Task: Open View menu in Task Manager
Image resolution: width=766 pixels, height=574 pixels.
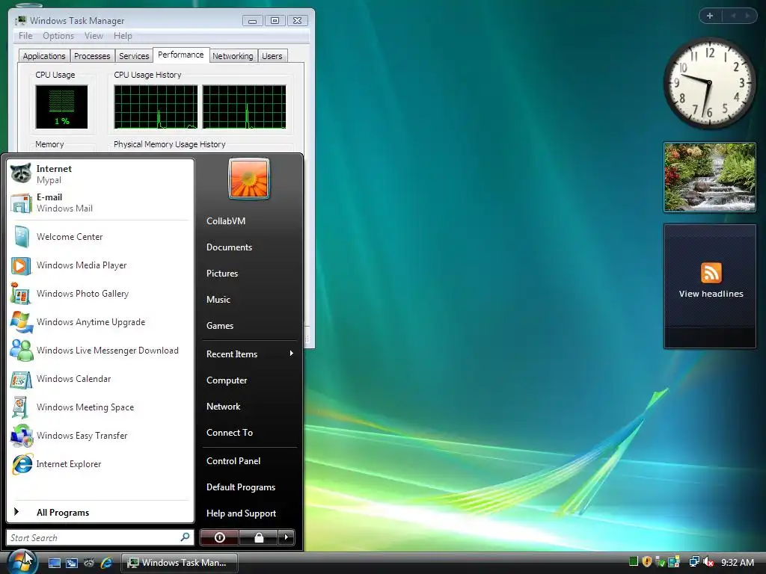Action: (94, 36)
